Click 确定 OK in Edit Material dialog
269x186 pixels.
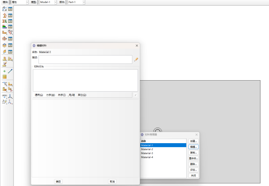pos(59,181)
